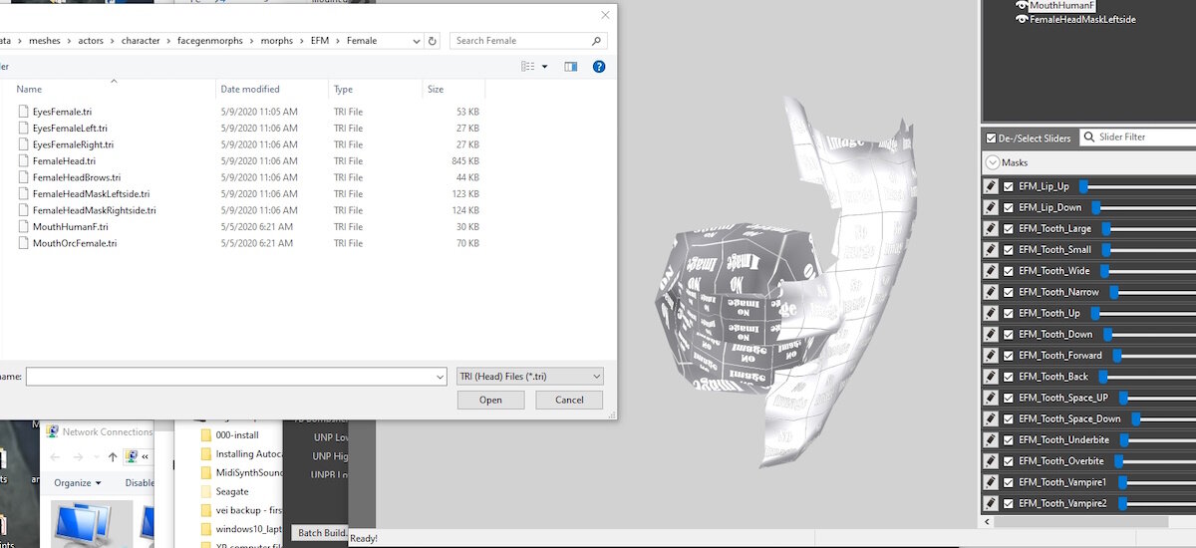Click the edit pencil icon for EFM_Tooth_Down
Screen dimensions: 1196x548
[x=991, y=334]
